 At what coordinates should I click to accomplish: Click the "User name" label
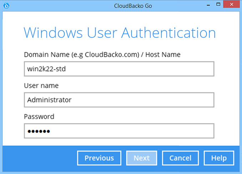point(41,85)
